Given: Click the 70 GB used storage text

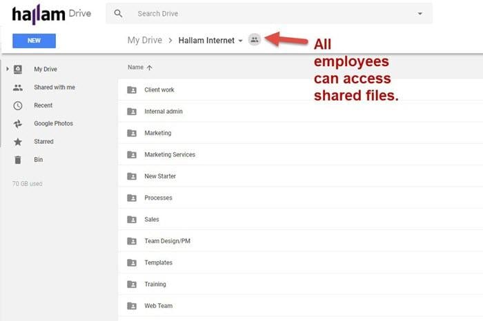Looking at the screenshot, I should click(x=27, y=184).
